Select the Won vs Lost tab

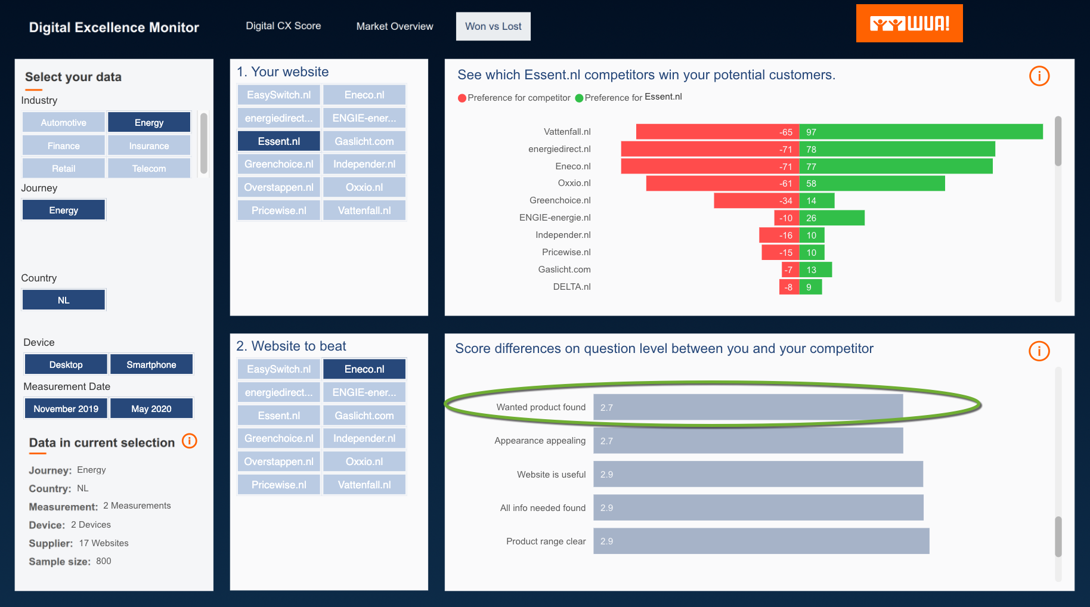tap(493, 26)
